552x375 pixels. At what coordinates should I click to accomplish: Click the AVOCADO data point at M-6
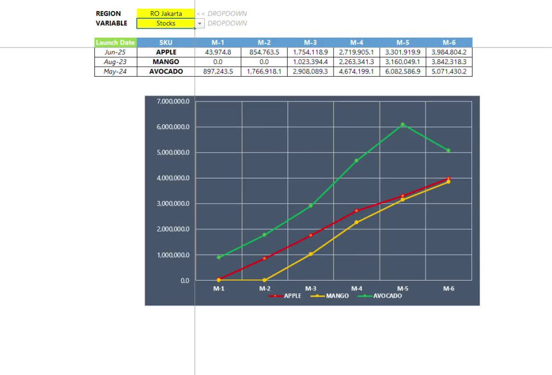[448, 150]
